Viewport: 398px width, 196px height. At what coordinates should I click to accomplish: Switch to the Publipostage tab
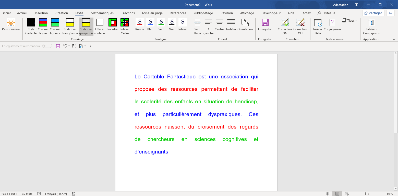coord(203,13)
